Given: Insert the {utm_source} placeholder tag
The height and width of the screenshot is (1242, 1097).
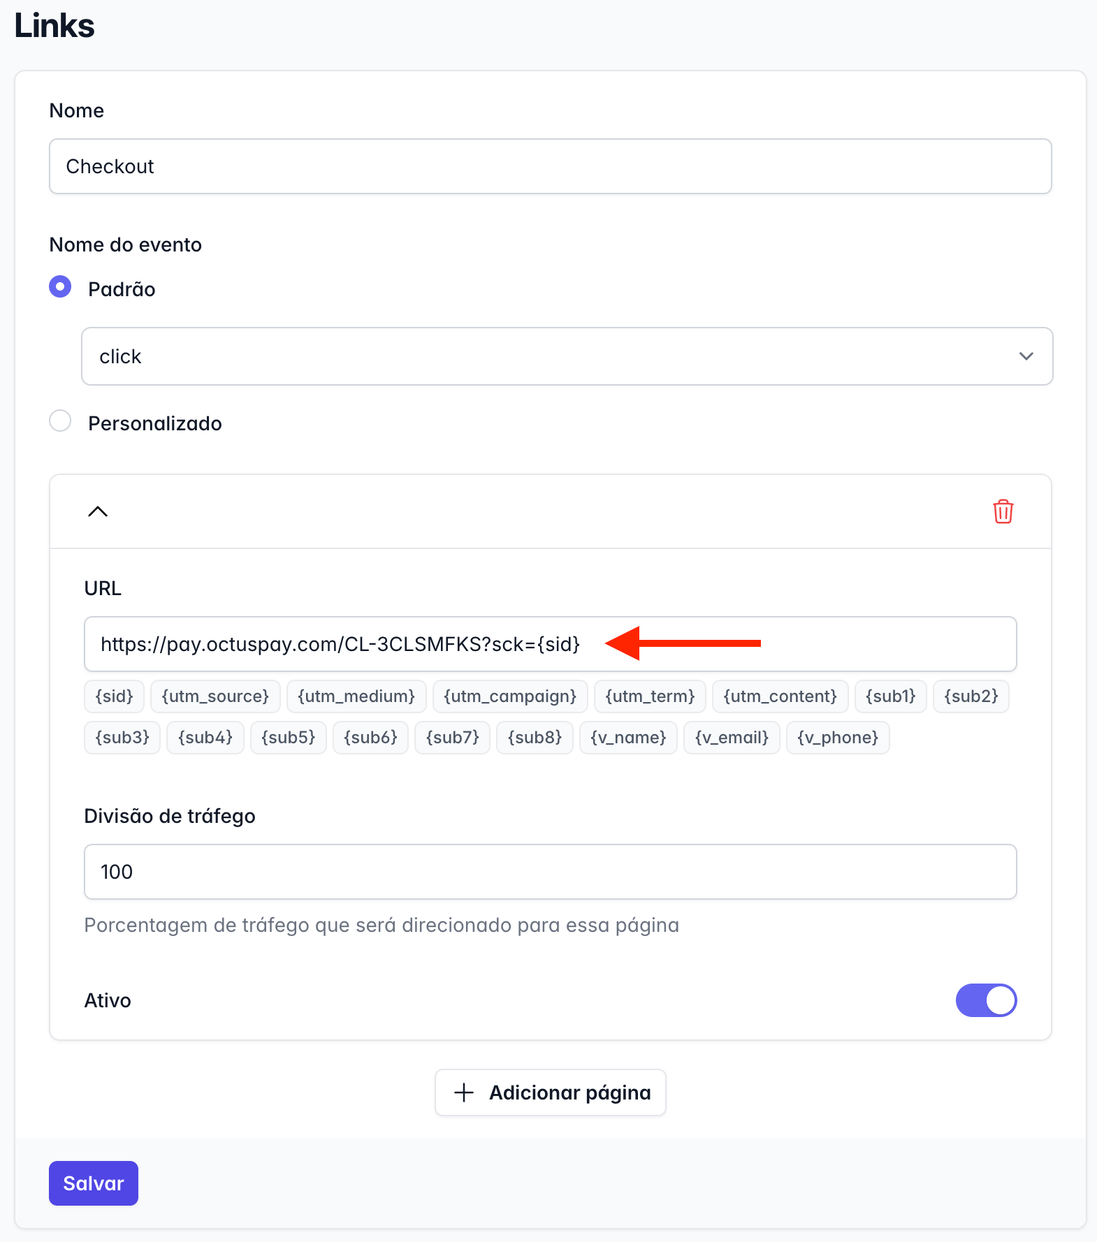Looking at the screenshot, I should (215, 696).
